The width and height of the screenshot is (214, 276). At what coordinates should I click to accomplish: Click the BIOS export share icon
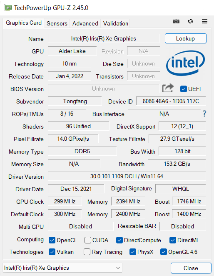[168, 88]
